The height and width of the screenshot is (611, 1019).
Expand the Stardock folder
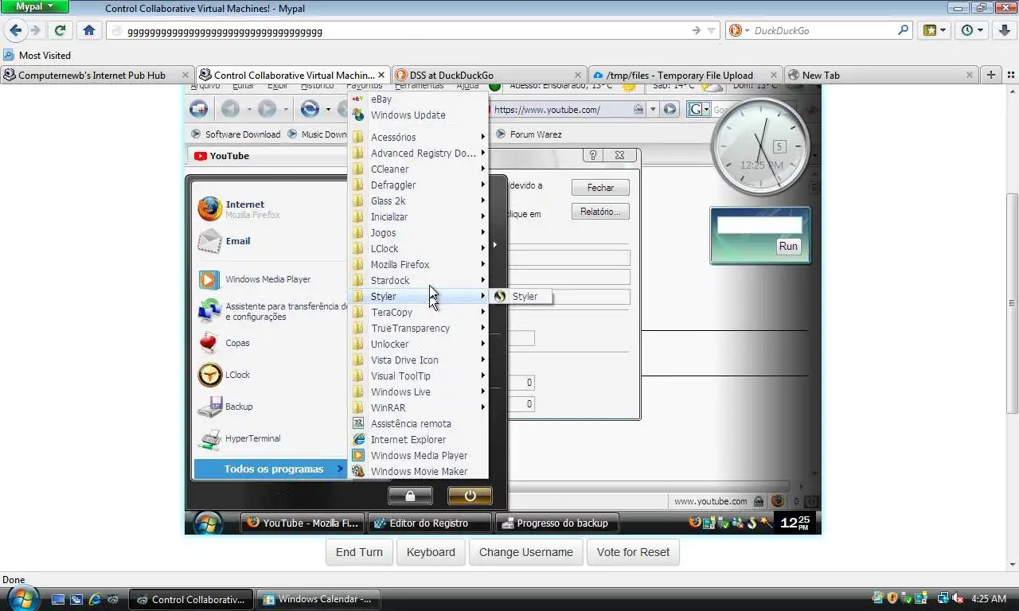[418, 281]
